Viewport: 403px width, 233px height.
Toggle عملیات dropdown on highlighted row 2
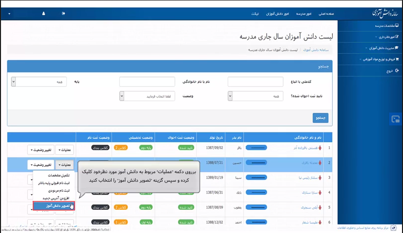click(64, 165)
